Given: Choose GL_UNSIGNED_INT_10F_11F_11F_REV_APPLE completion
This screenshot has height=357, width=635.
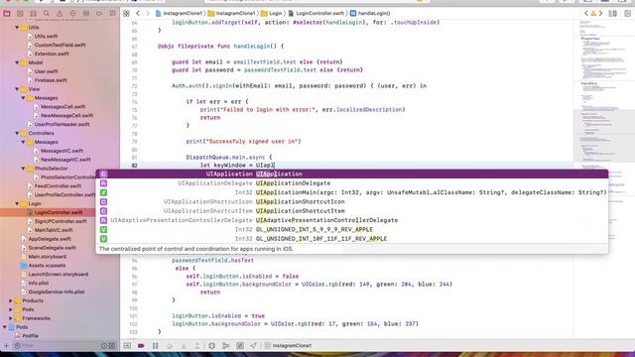Looking at the screenshot, I should pyautogui.click(x=352, y=239).
